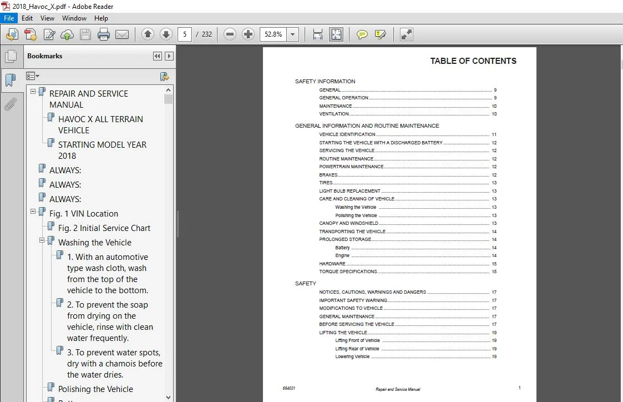Open the email attachment envelope icon
This screenshot has width=623, height=402.
[x=122, y=34]
